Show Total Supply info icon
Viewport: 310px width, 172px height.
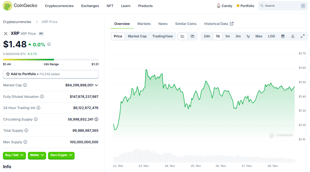click(x=26, y=130)
